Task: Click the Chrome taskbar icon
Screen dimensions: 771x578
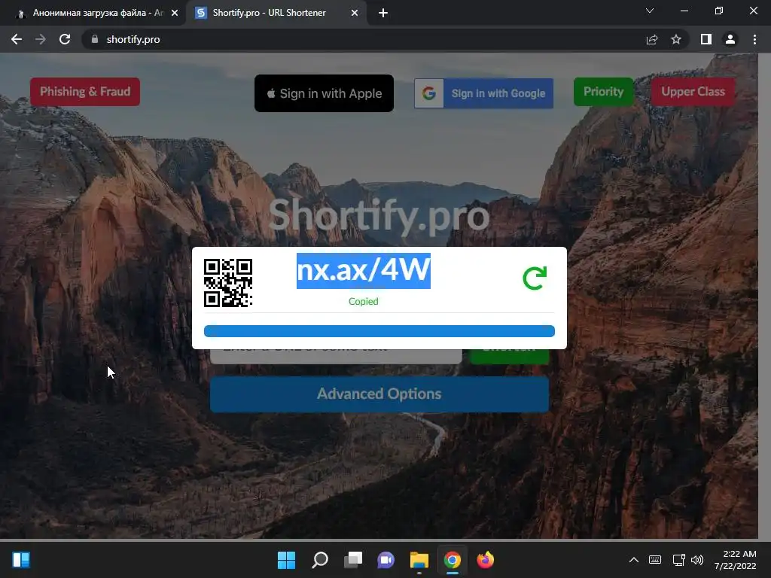Action: pyautogui.click(x=453, y=560)
